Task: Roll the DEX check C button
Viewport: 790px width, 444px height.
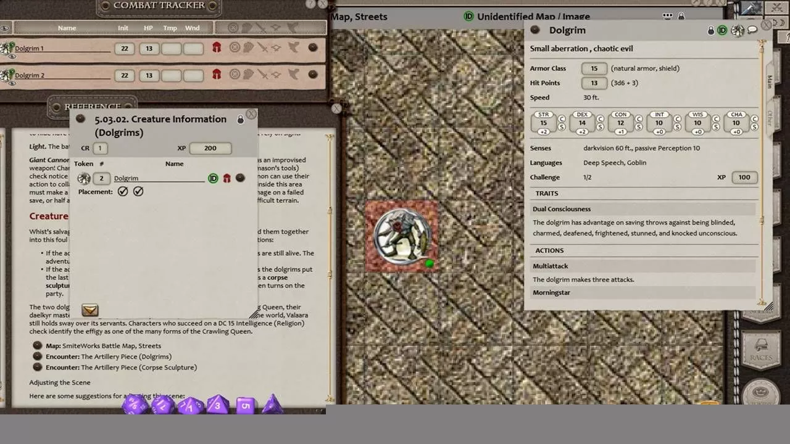Action: tap(601, 118)
